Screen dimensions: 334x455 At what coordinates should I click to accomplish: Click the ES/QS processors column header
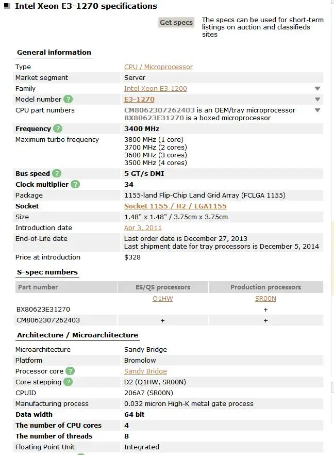tap(162, 287)
